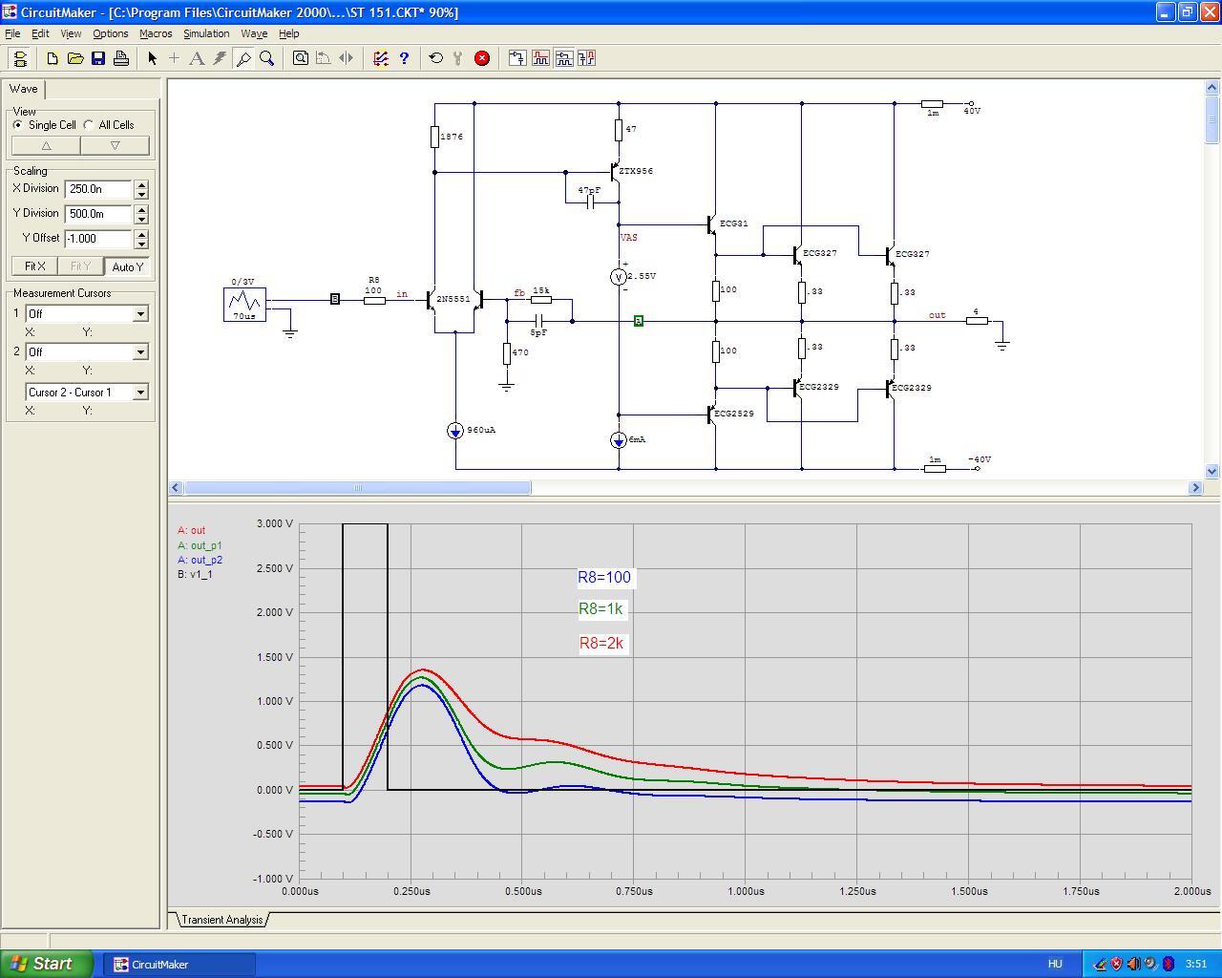Switch to the Transient Analysis tab
The height and width of the screenshot is (978, 1222).
pyautogui.click(x=221, y=920)
